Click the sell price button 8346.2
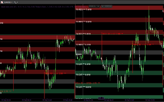The height and width of the screenshot is (102, 164). pyautogui.click(x=94, y=6)
